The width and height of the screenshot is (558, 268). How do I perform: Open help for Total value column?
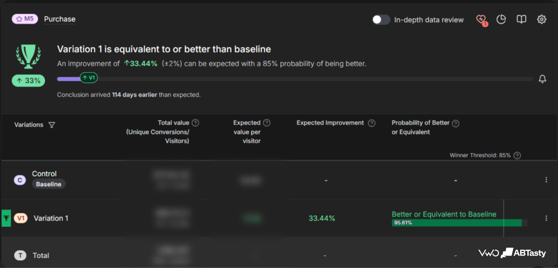tap(195, 123)
